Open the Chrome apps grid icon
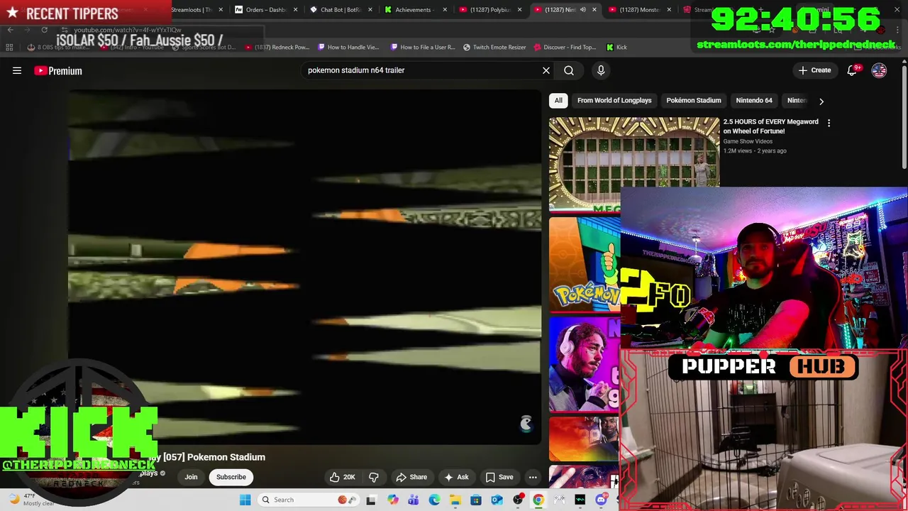The width and height of the screenshot is (908, 511). 9,47
